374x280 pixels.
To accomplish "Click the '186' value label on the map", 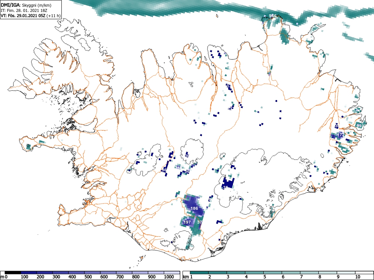I will coord(194,208).
